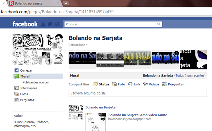Click the Humor, cultura, utilidades description
Image resolution: width=212 pixels, height=131 pixels.
click(32, 124)
